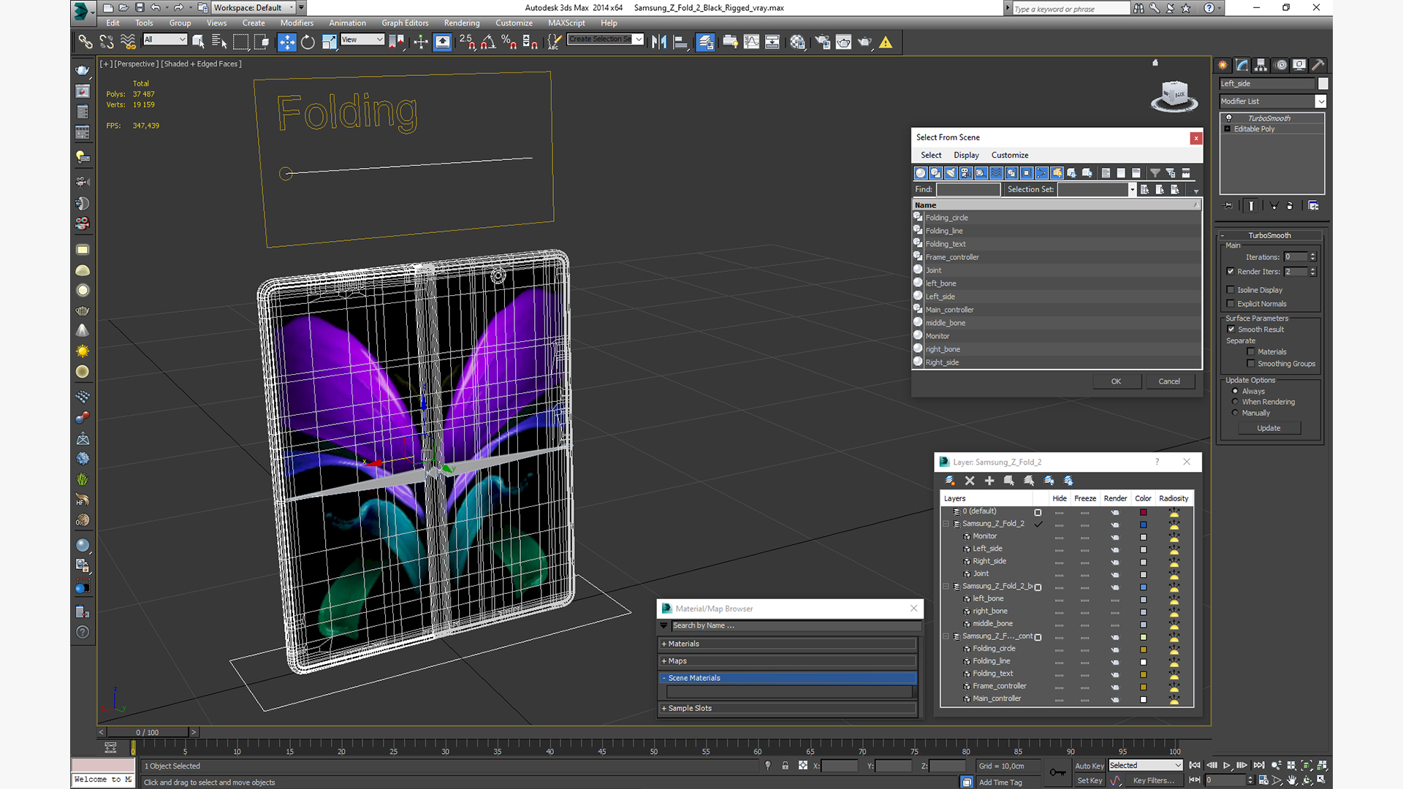The width and height of the screenshot is (1403, 789).
Task: Open the Graph Editors menu
Action: pos(405,23)
